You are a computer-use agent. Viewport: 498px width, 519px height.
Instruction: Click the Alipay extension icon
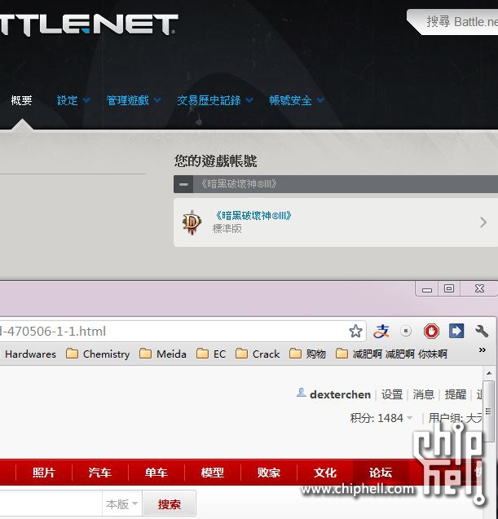tap(381, 331)
